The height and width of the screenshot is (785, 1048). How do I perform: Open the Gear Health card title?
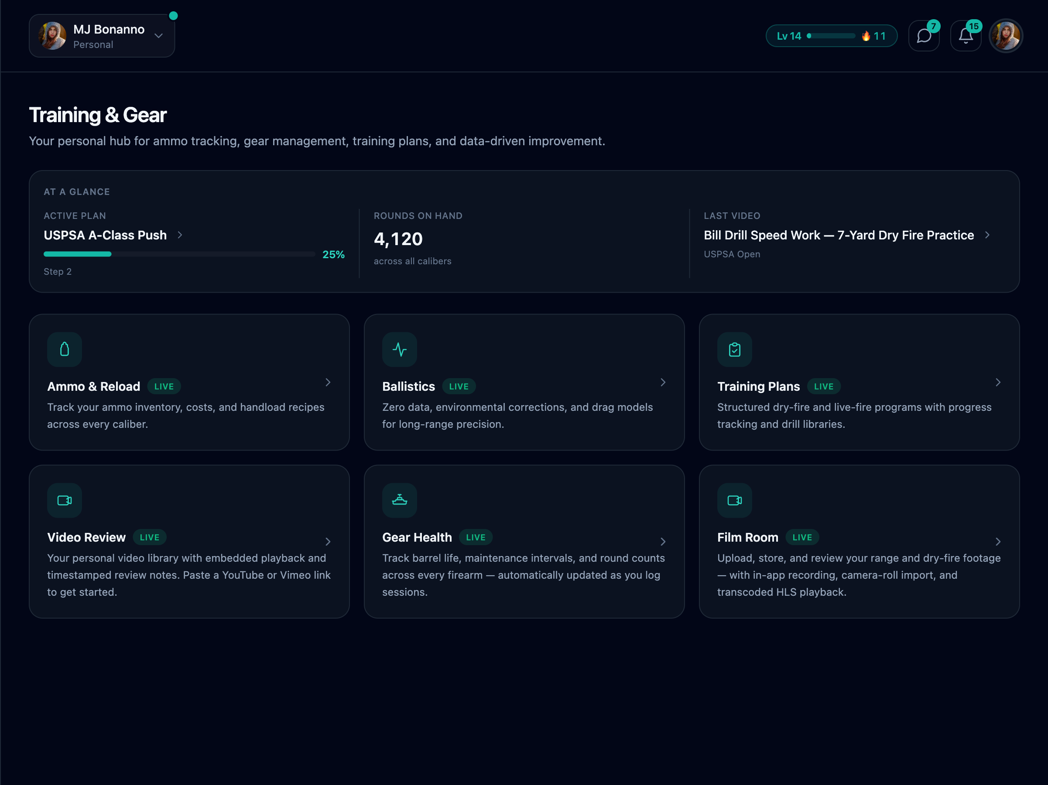coord(417,537)
